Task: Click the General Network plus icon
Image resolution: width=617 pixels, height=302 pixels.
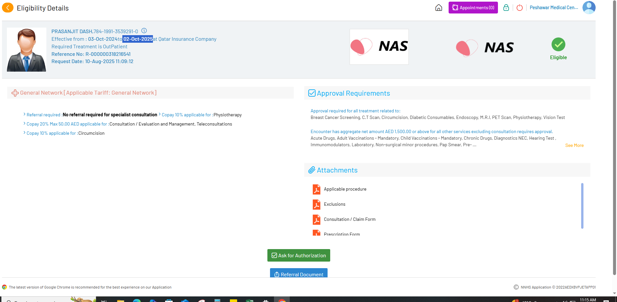Action: (x=15, y=93)
